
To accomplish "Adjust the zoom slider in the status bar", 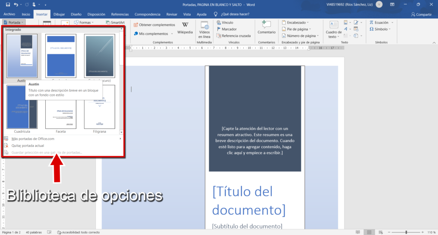I will pyautogui.click(x=405, y=232).
